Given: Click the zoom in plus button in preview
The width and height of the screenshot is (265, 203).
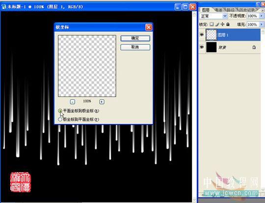Looking at the screenshot, I should click(102, 101).
